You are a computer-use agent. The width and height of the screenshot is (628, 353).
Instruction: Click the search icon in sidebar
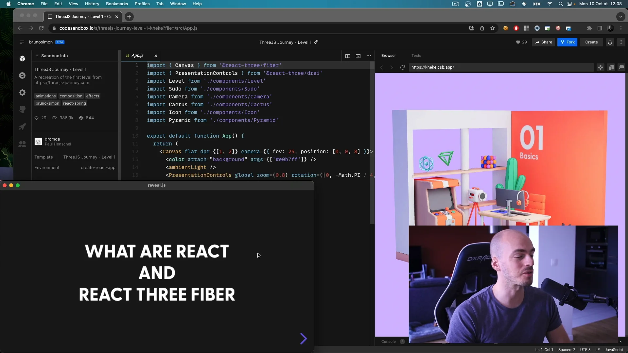tap(23, 76)
